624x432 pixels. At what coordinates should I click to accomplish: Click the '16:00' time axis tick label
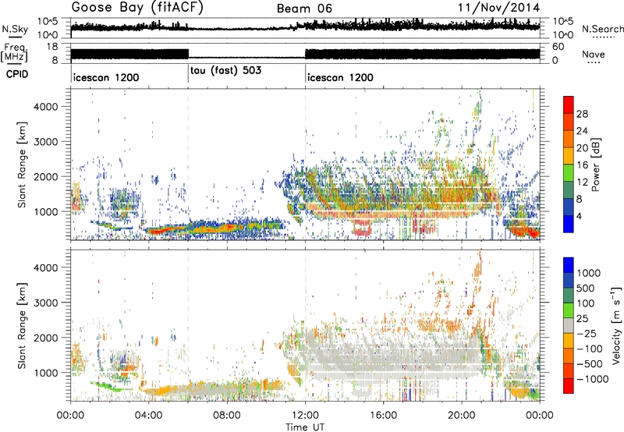click(x=383, y=416)
